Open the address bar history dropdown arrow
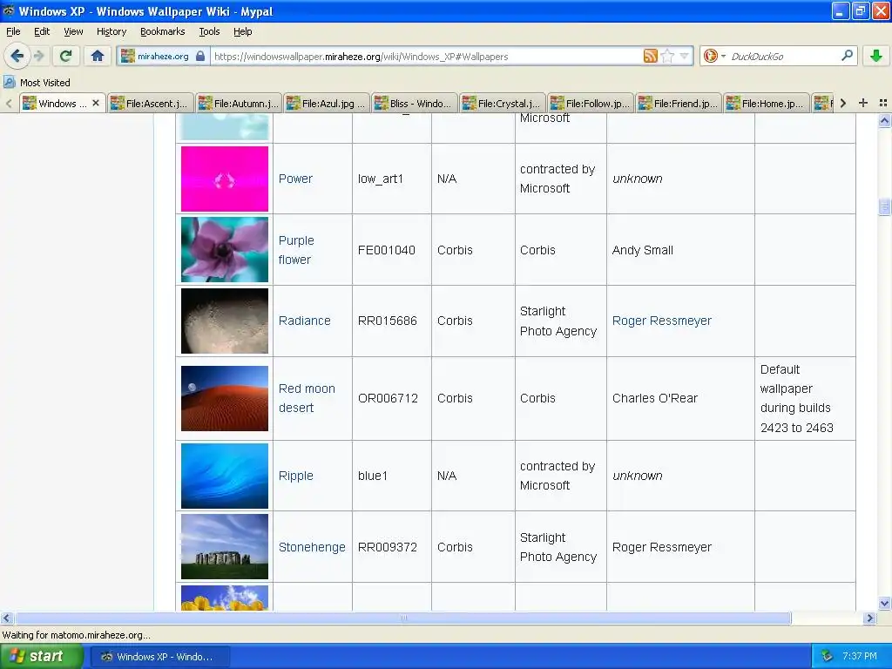The height and width of the screenshot is (669, 892). [685, 56]
